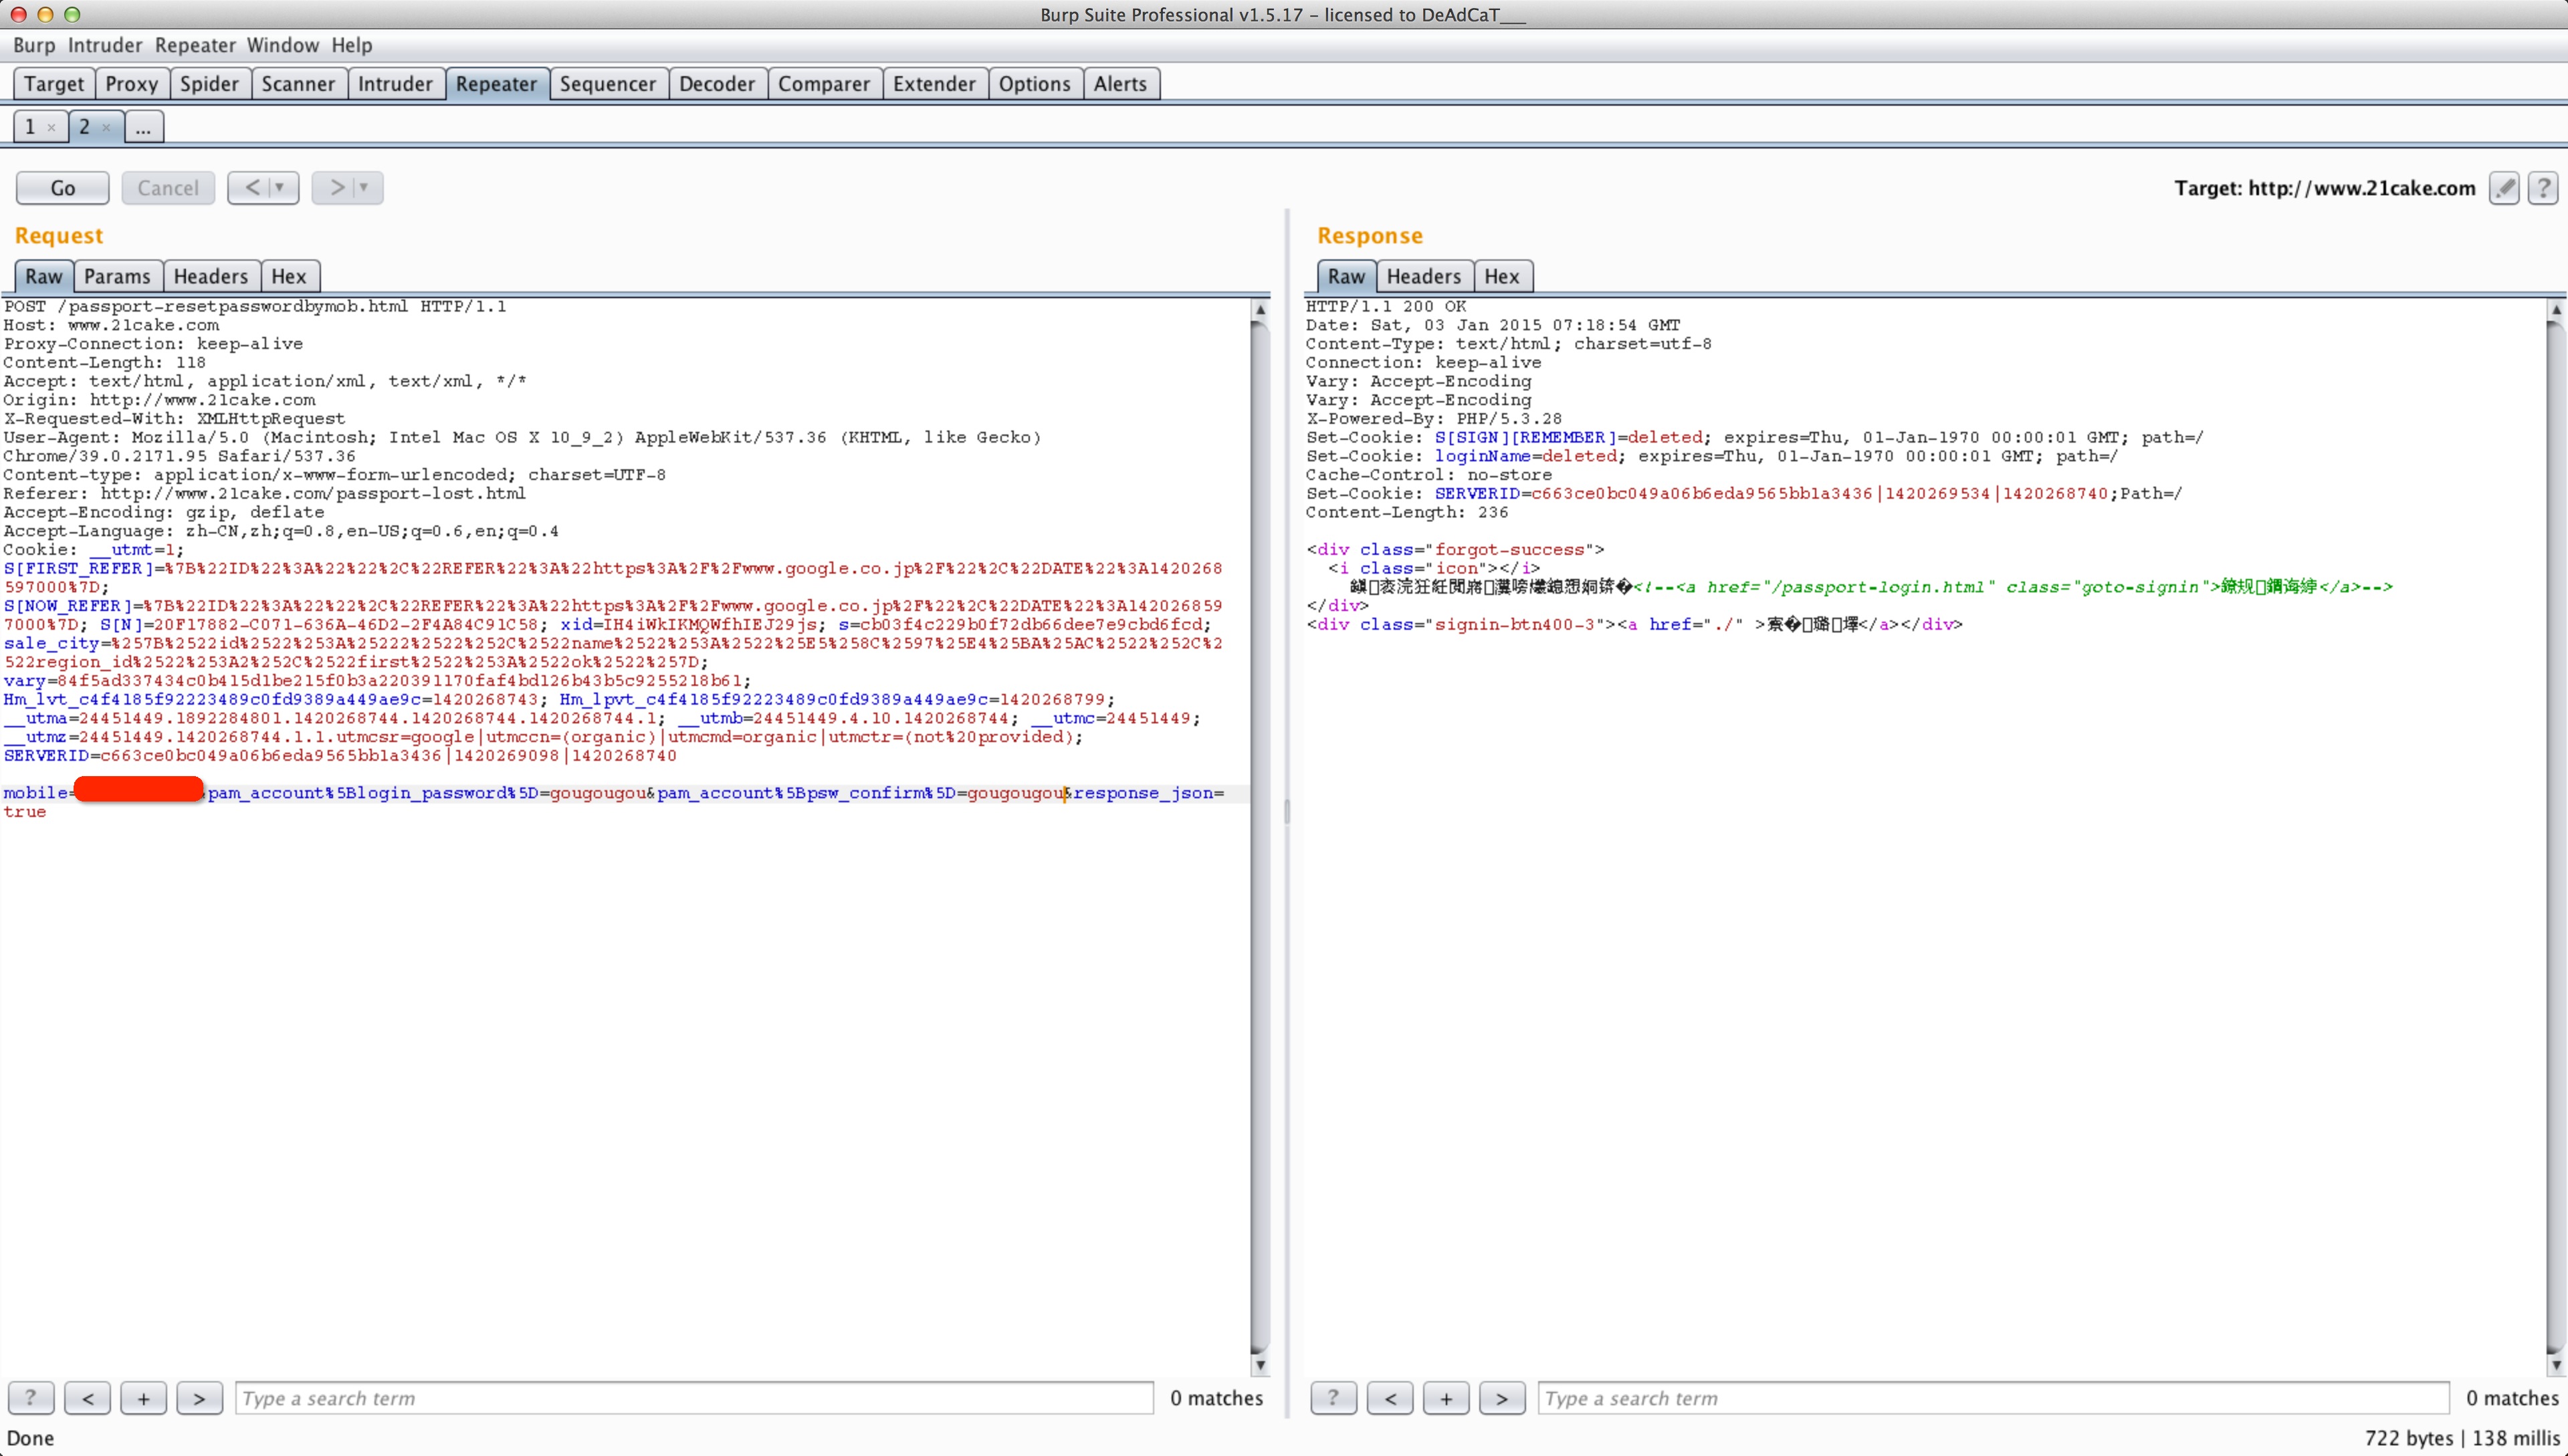Show the response Raw view
The height and width of the screenshot is (1456, 2568).
click(1346, 276)
